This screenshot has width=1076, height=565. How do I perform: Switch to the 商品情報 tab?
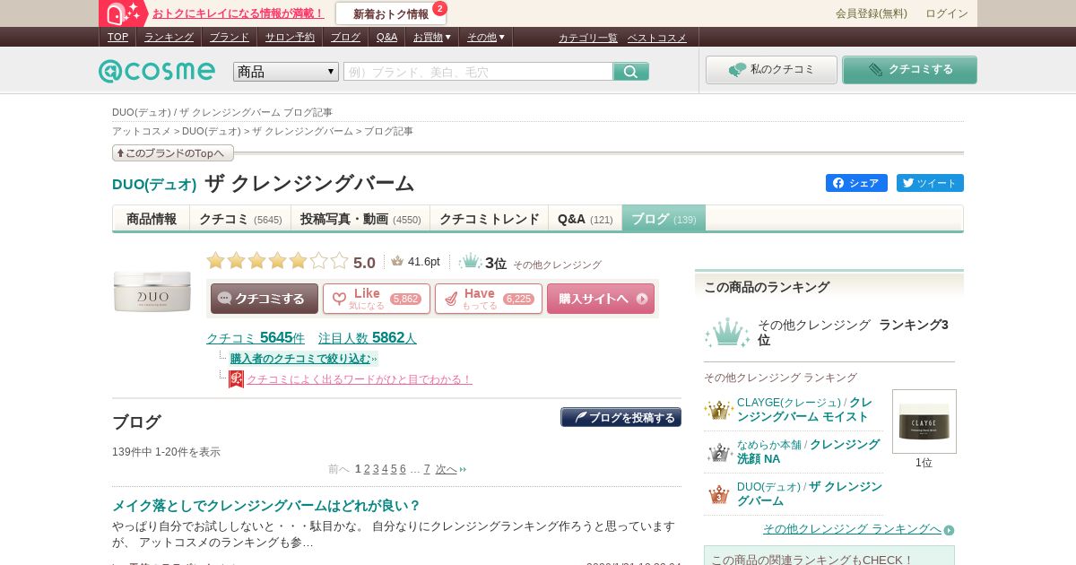[152, 219]
